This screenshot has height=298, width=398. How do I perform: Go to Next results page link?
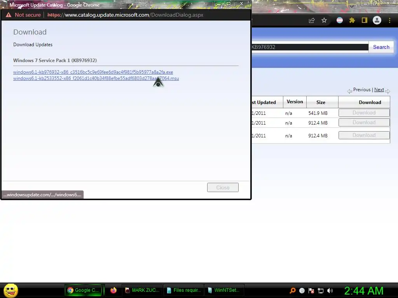pos(379,90)
